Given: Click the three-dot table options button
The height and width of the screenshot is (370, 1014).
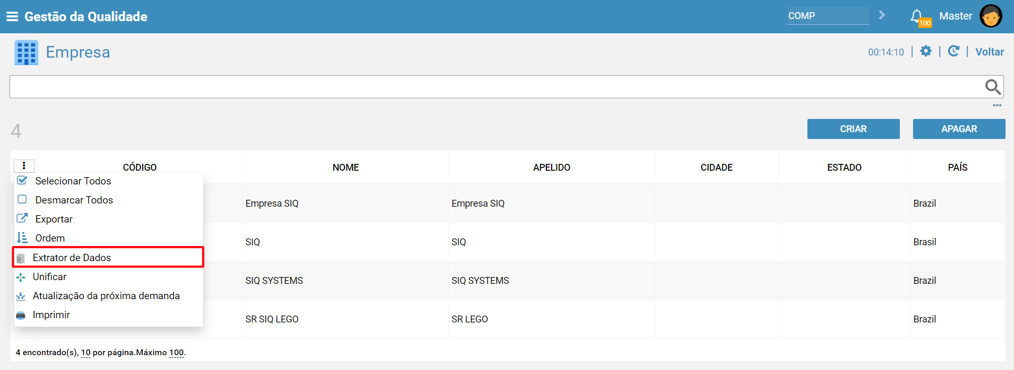Looking at the screenshot, I should click(24, 166).
